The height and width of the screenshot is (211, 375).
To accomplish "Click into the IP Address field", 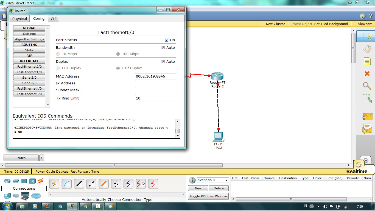I will (156, 83).
